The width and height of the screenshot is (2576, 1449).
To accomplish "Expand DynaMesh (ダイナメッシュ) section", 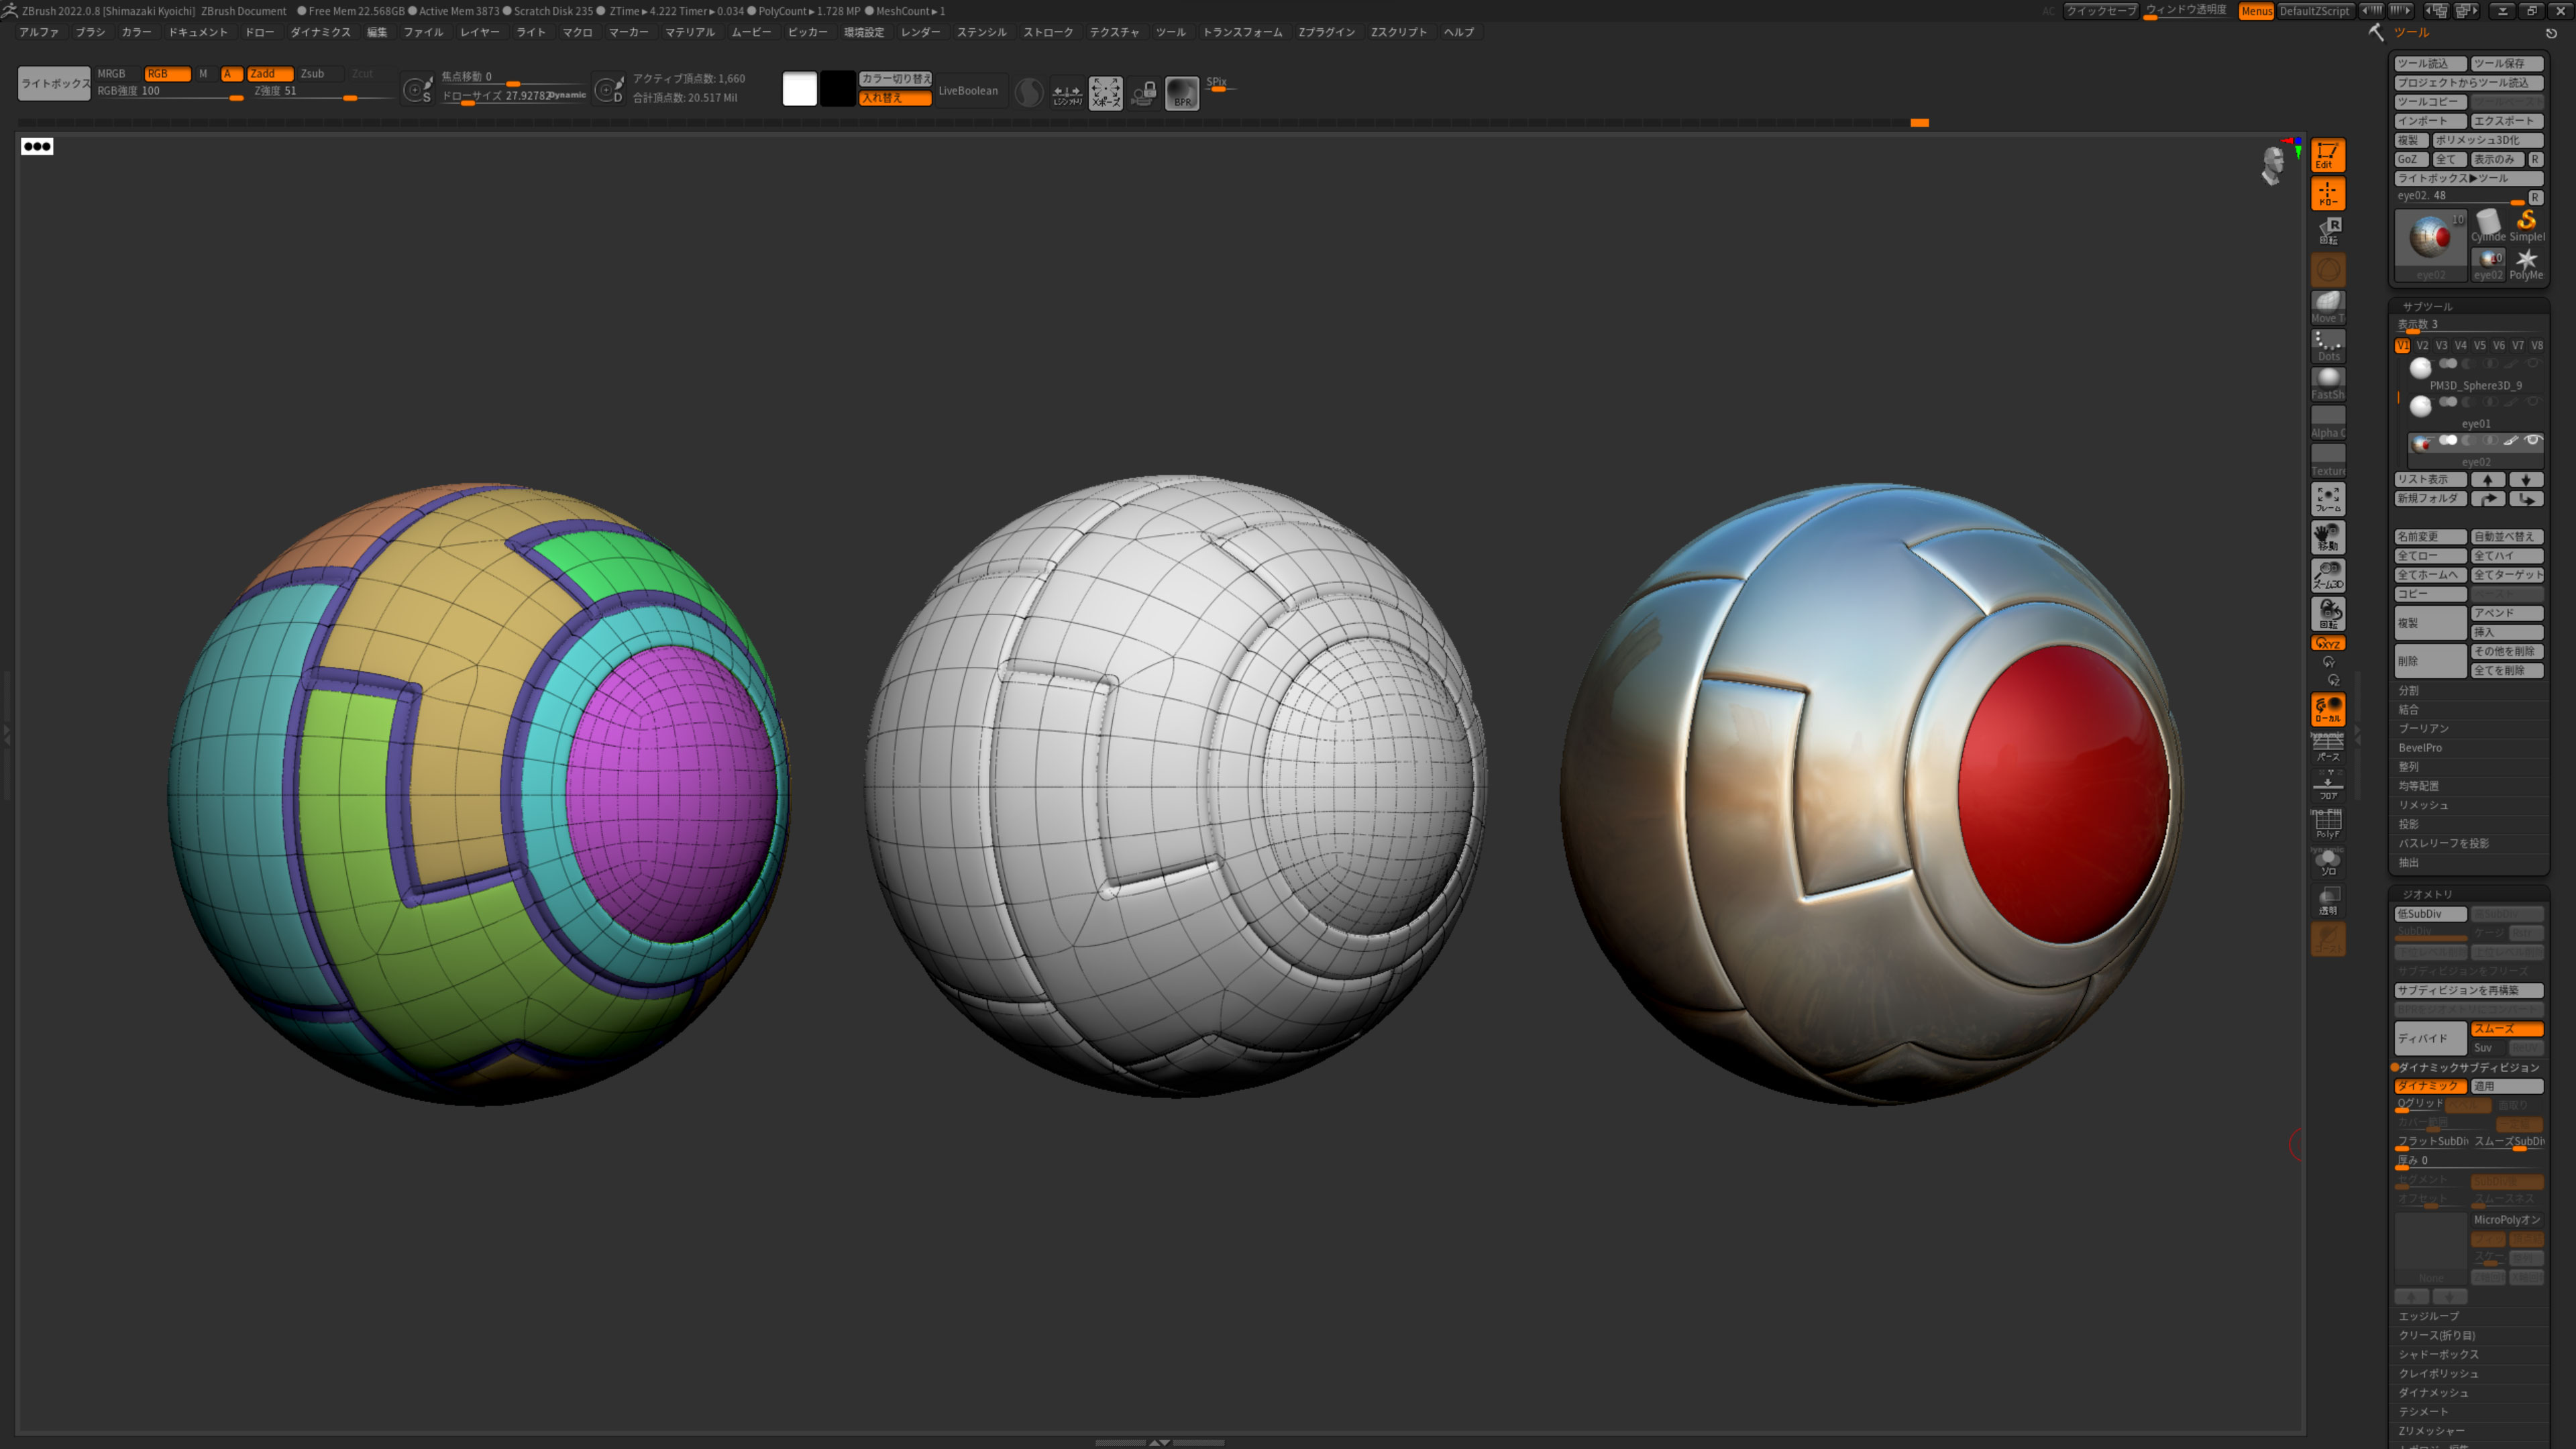I will tap(2433, 1392).
